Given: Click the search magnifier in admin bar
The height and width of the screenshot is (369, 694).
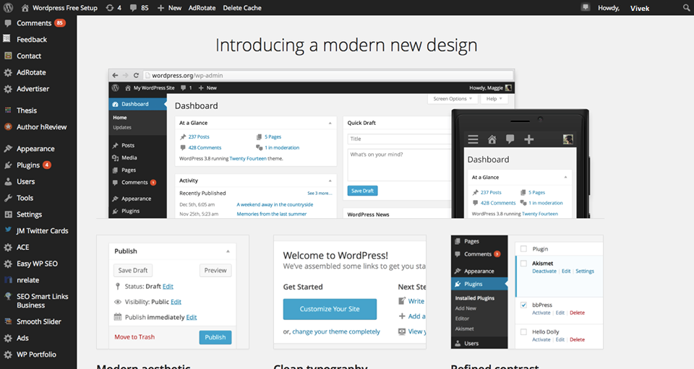Looking at the screenshot, I should click(687, 8).
